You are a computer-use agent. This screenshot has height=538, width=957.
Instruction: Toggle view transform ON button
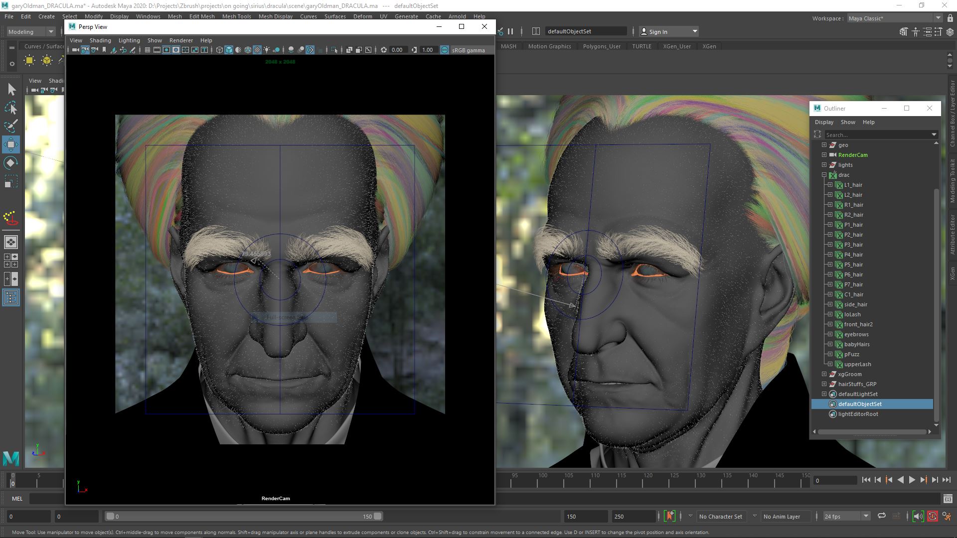[x=445, y=50]
